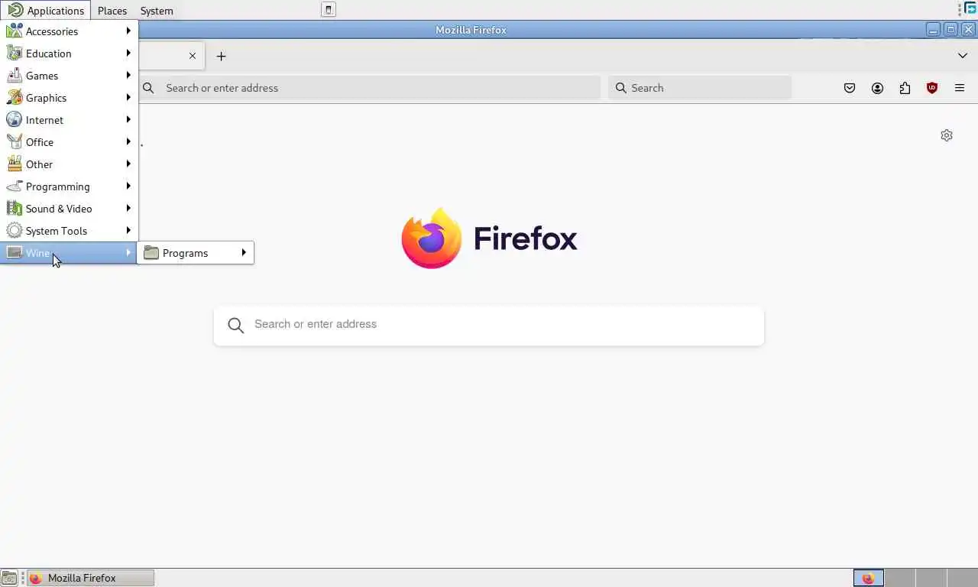Click the top-right panel tray icon
Viewport: 978px width, 587px height.
tap(970, 9)
